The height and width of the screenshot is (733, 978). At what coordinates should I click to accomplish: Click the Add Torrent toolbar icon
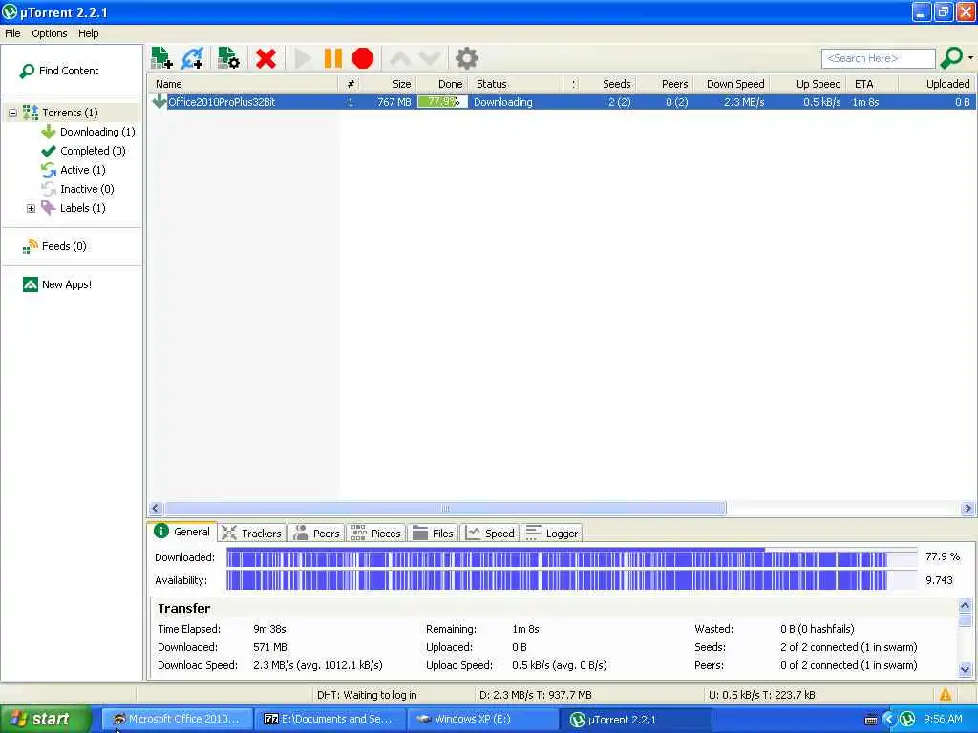tap(161, 58)
